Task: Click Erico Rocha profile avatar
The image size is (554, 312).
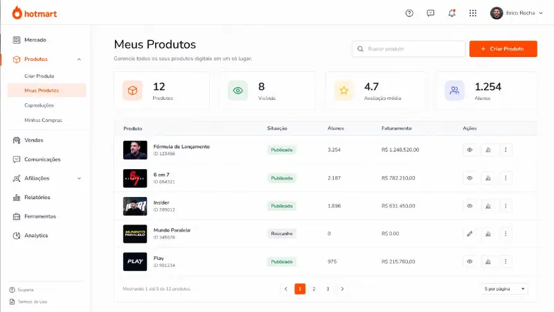Action: click(x=497, y=13)
